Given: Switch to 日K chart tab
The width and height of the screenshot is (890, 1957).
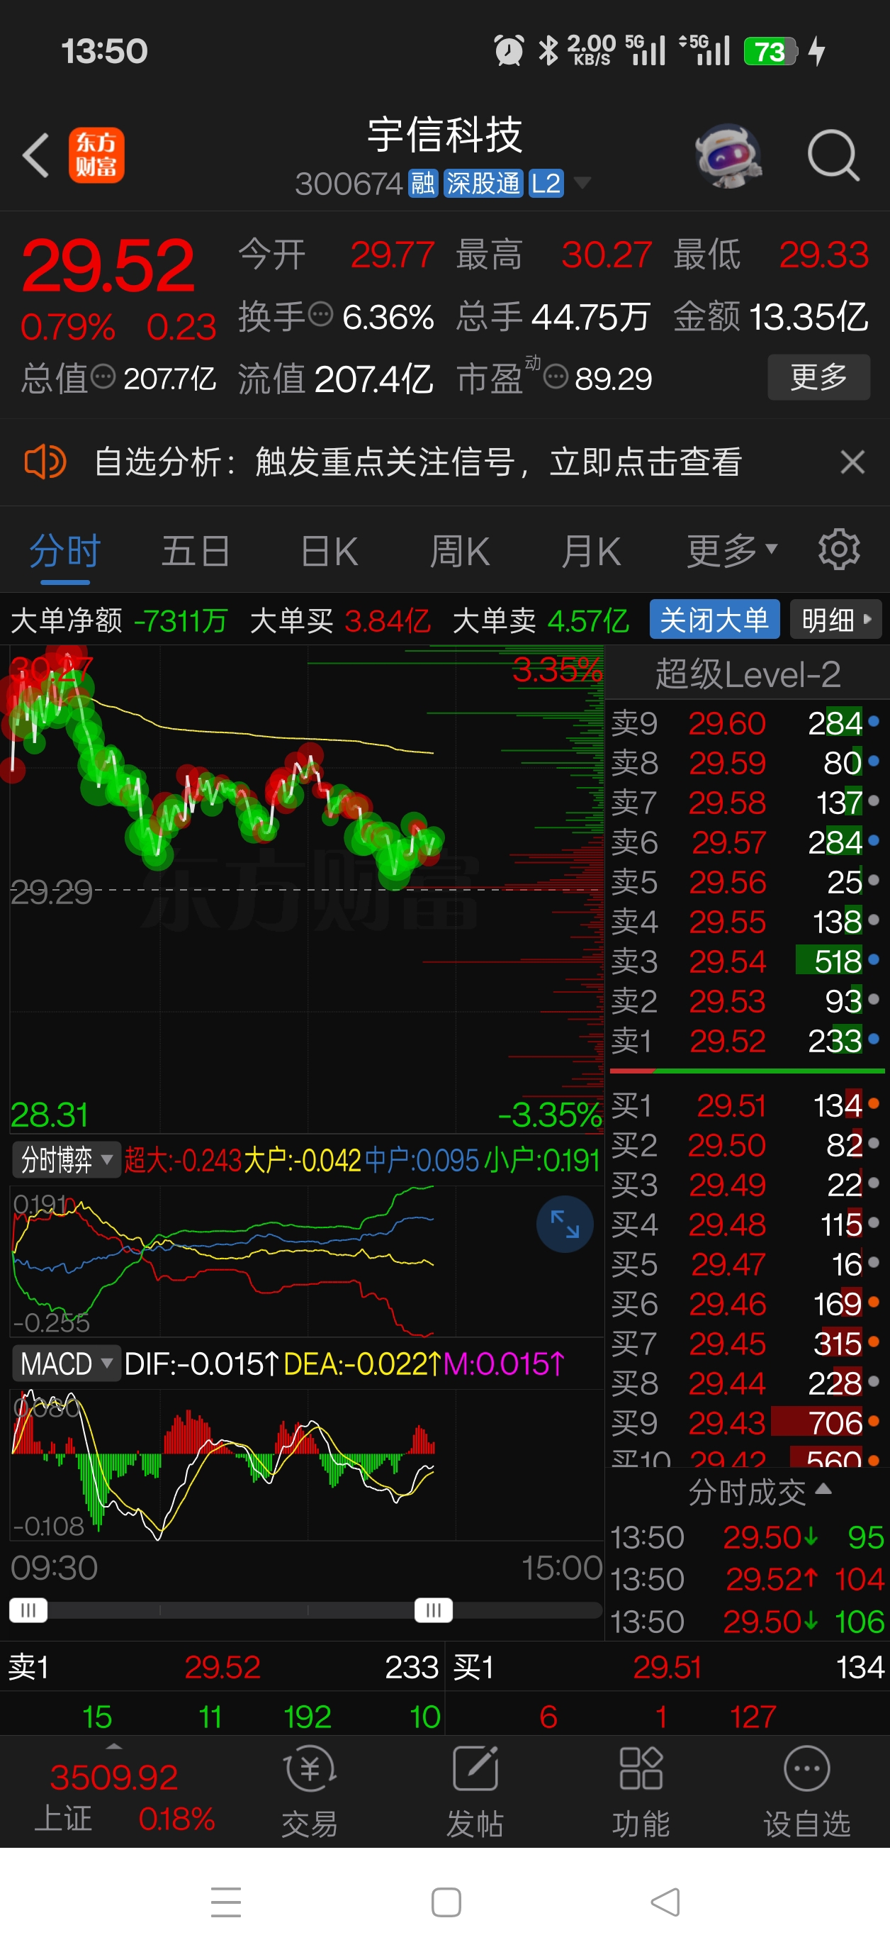Looking at the screenshot, I should [x=329, y=551].
